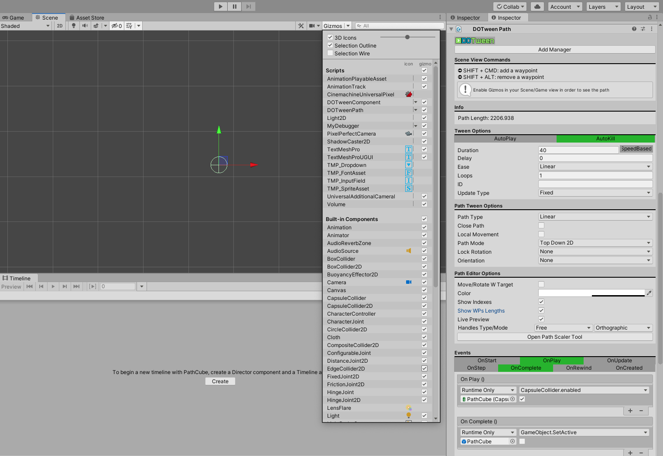Select object picker for PathCube On Complete
The image size is (663, 456).
click(x=513, y=441)
